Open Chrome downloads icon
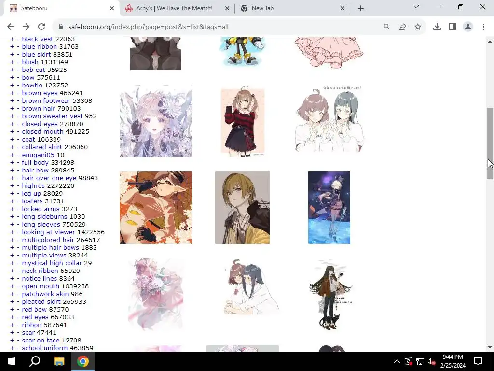 pos(437,27)
